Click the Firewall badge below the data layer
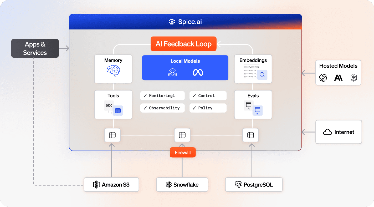 pos(183,152)
